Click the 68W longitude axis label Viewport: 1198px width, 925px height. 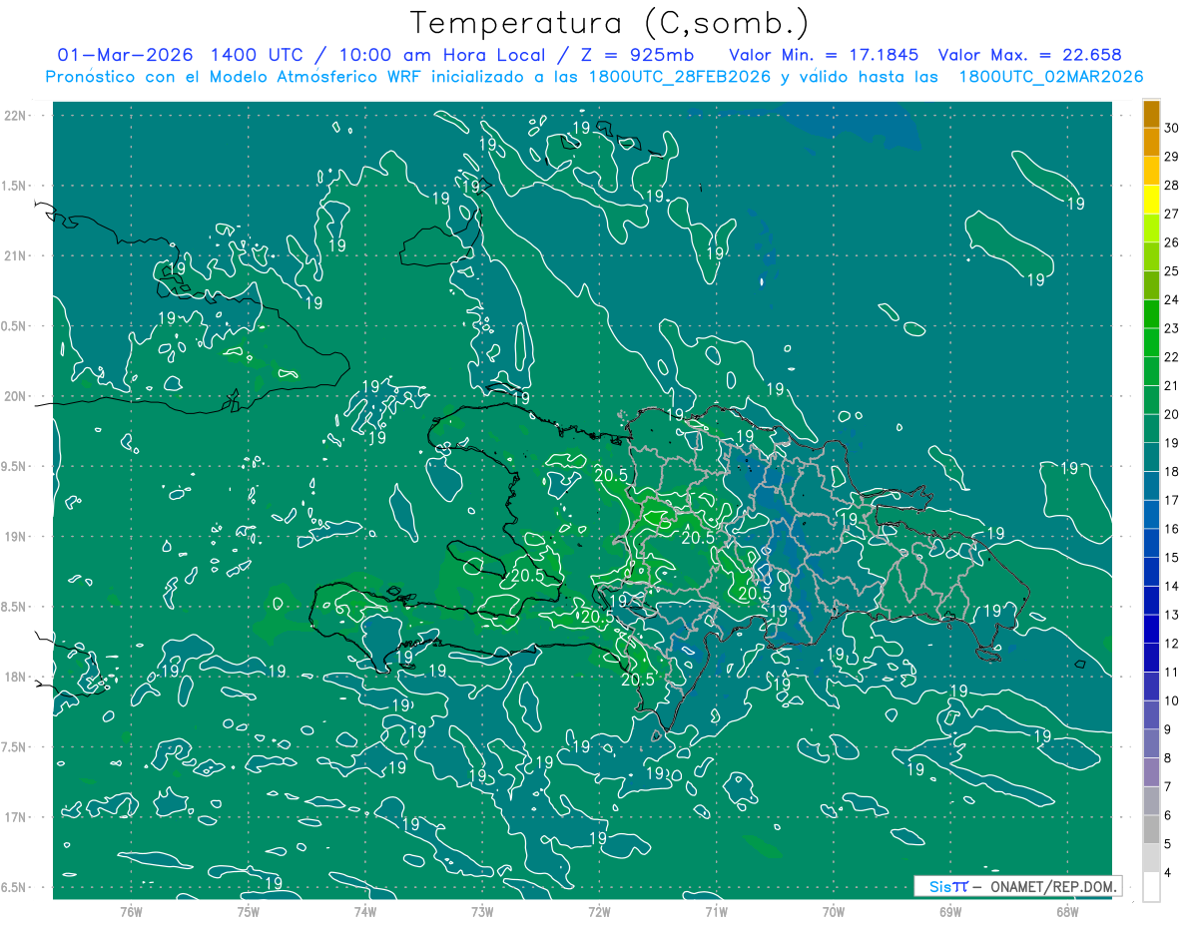tap(1067, 912)
